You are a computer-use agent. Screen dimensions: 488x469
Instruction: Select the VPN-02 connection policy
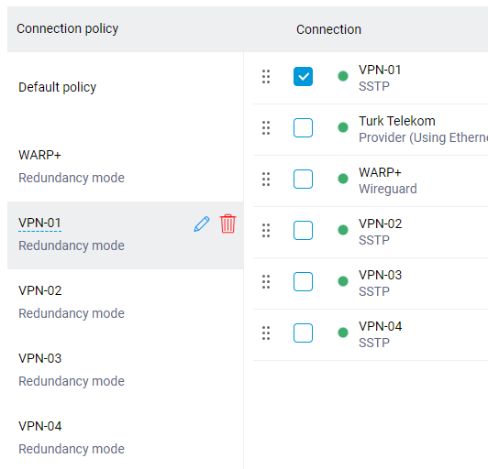(x=125, y=303)
